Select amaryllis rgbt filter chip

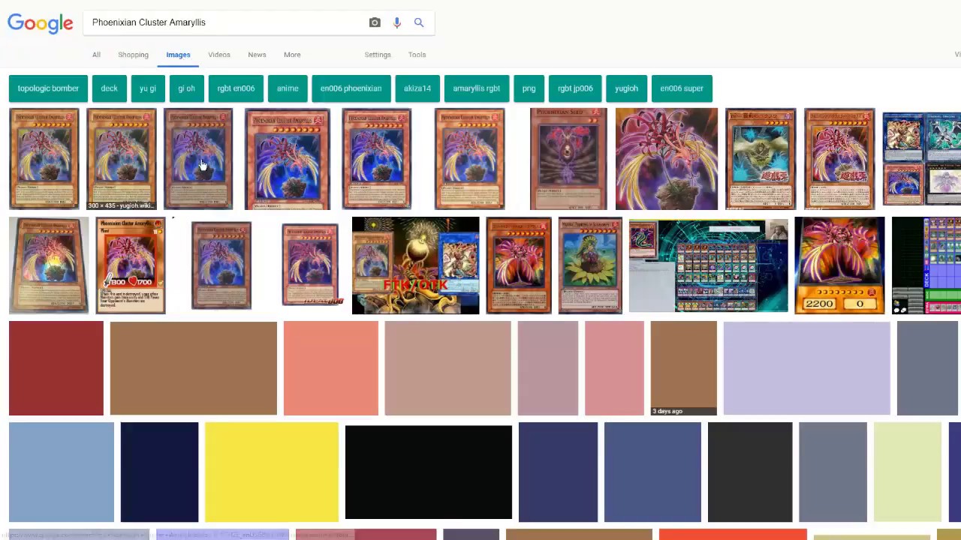[477, 88]
